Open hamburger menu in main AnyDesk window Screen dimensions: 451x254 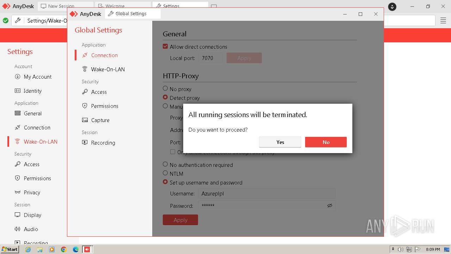pos(443,20)
